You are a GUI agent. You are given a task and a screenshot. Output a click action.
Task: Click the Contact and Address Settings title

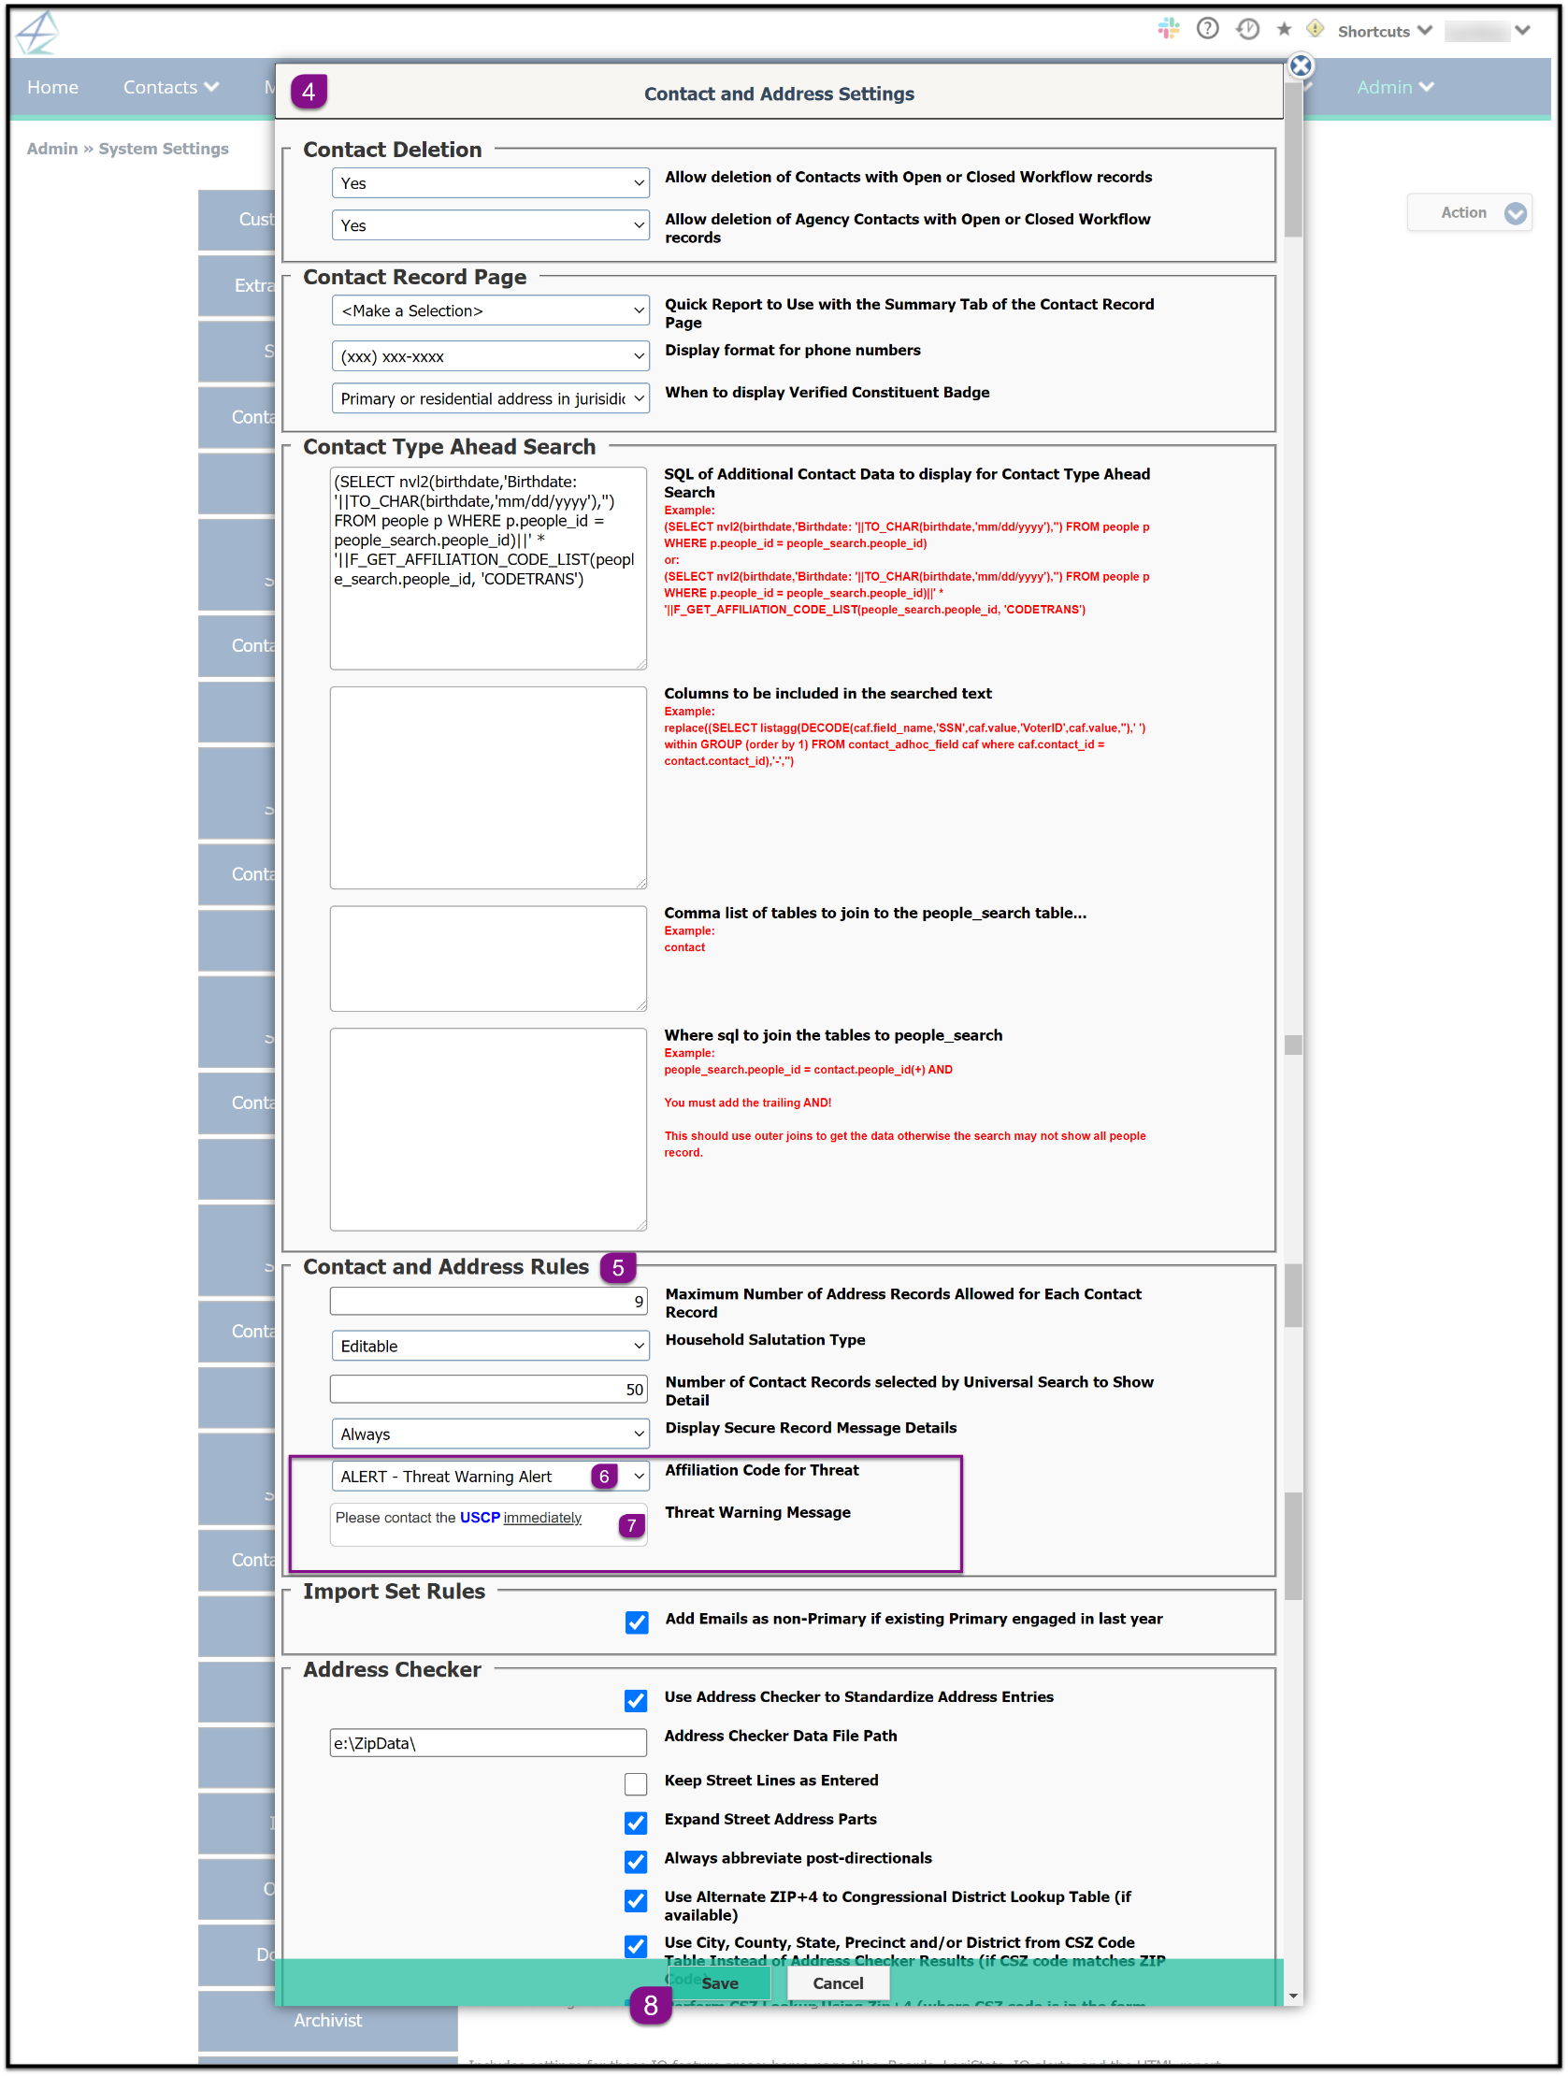(x=779, y=94)
